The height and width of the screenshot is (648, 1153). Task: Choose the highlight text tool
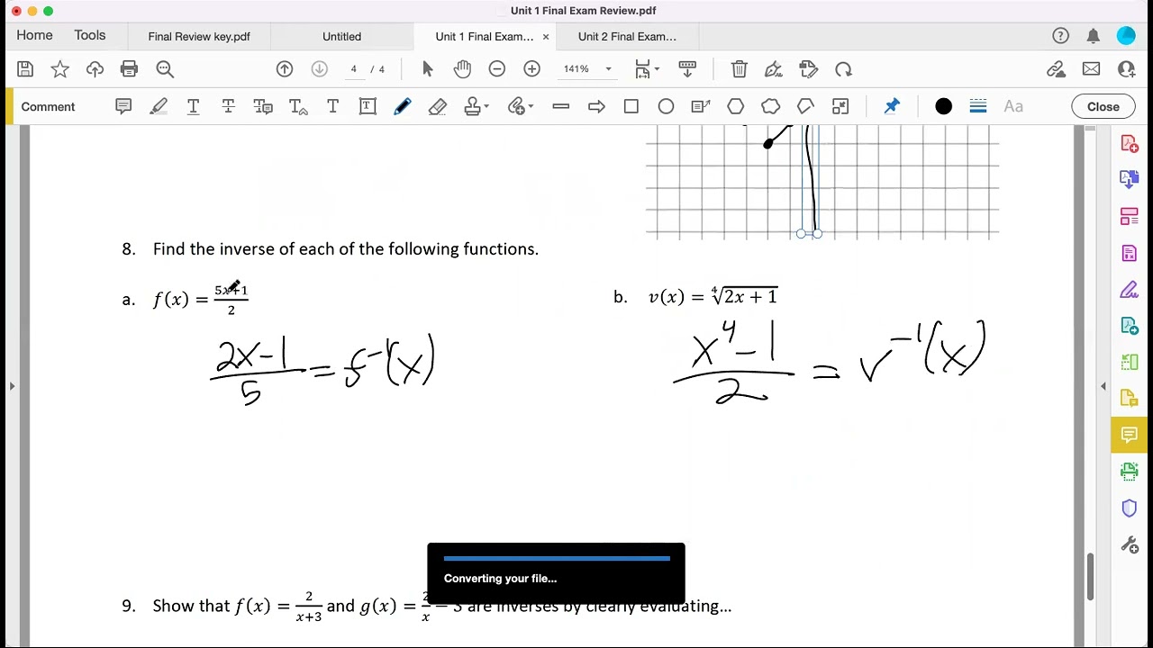point(159,106)
